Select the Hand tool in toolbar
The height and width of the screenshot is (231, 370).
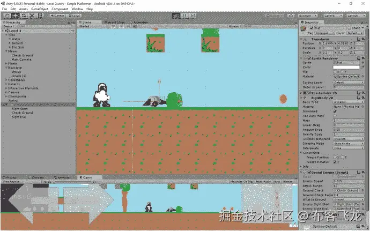(8, 16)
